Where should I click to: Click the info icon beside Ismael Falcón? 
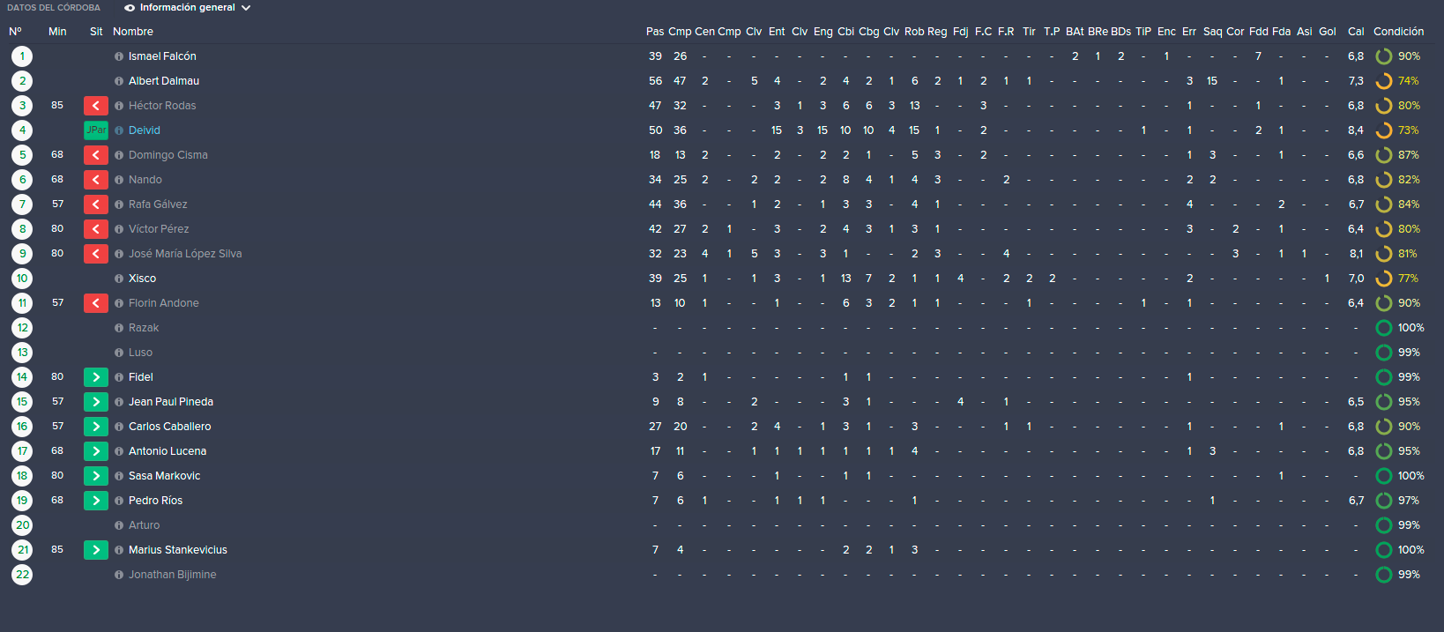coord(119,56)
